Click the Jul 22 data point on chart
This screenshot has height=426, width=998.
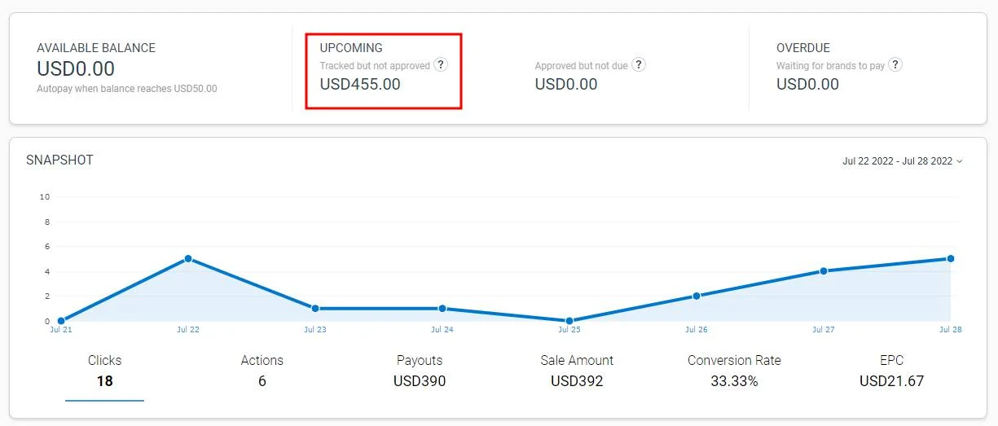coord(188,259)
